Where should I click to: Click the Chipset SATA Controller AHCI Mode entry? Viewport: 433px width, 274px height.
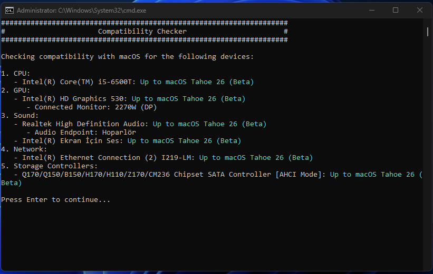(174, 175)
